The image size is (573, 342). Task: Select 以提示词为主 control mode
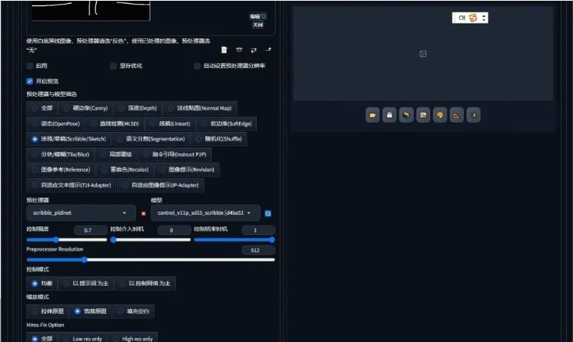86,283
